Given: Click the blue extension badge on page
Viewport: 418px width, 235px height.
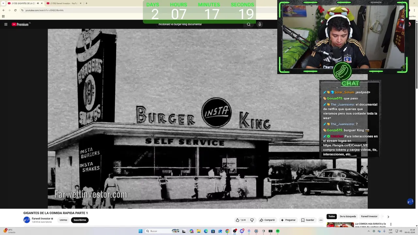Looking at the screenshot, I should (x=410, y=202).
